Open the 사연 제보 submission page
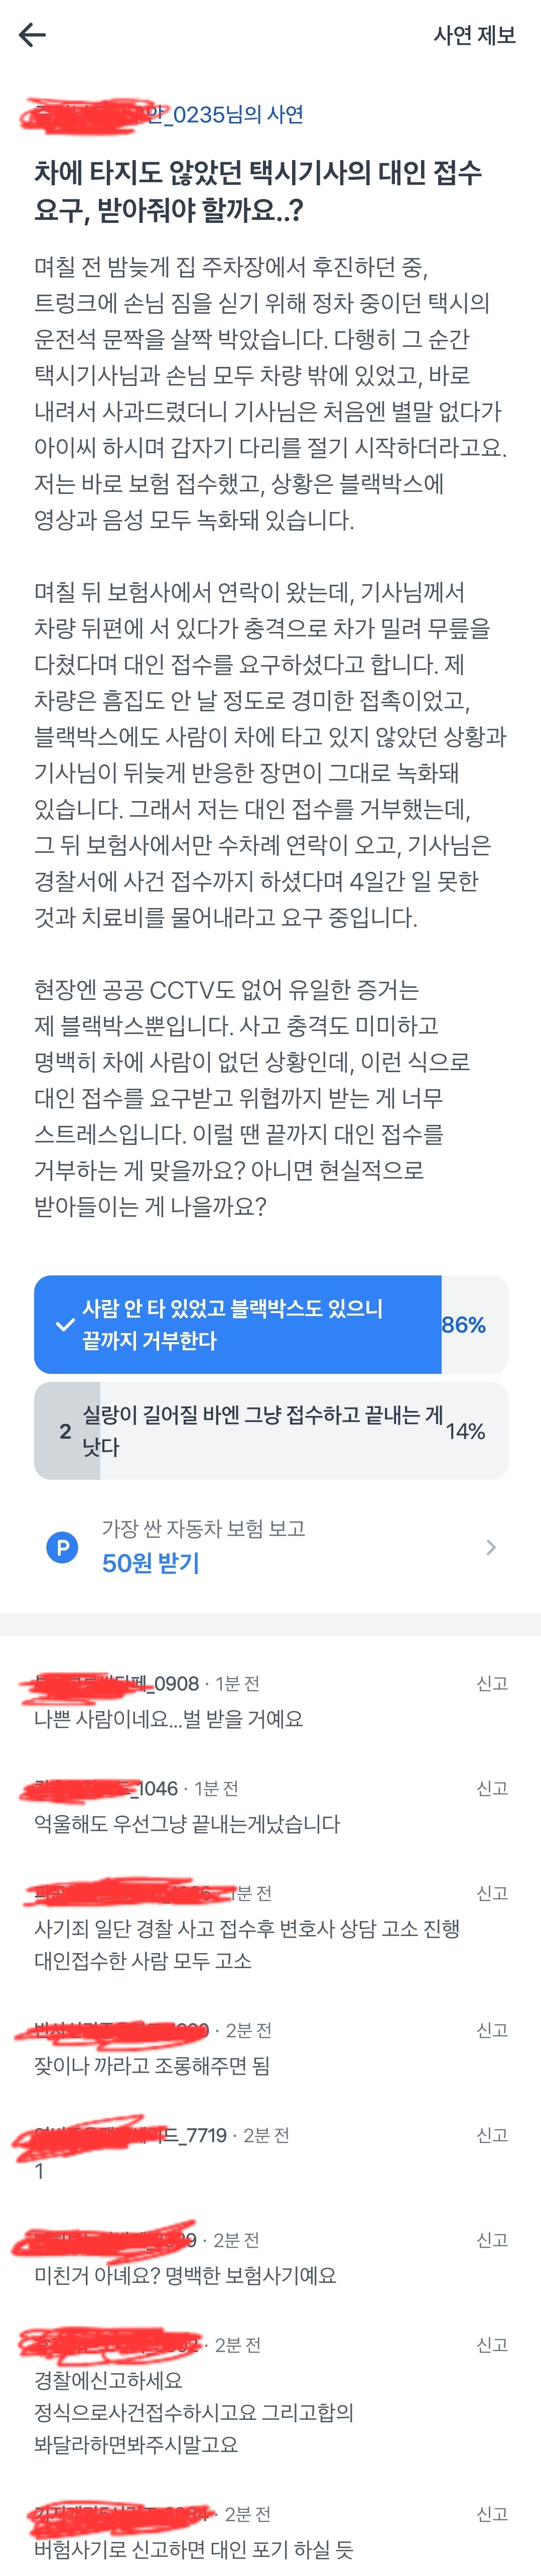 [x=474, y=35]
